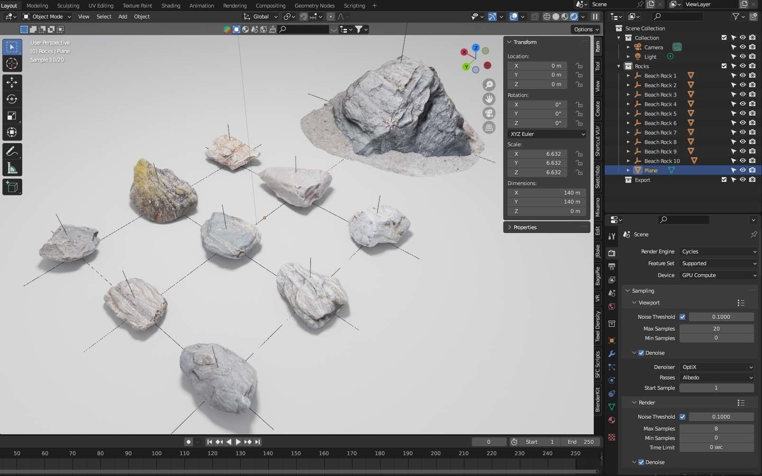Screen dimensions: 762x476
Task: Open the Modifiers wrench tab
Action: (612, 354)
